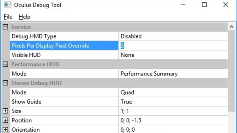Change Performance HUD Mode from Performance Summary

(173, 74)
